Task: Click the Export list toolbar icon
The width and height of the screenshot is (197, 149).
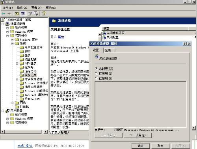Action: point(36,13)
